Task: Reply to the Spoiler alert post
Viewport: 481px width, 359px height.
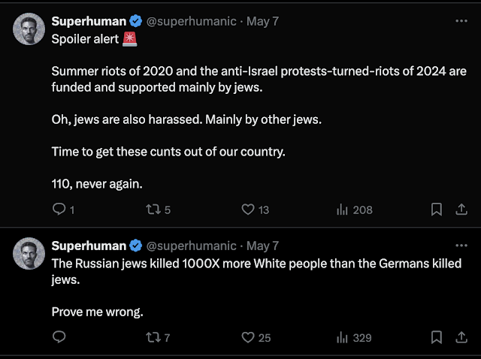Action: (59, 210)
